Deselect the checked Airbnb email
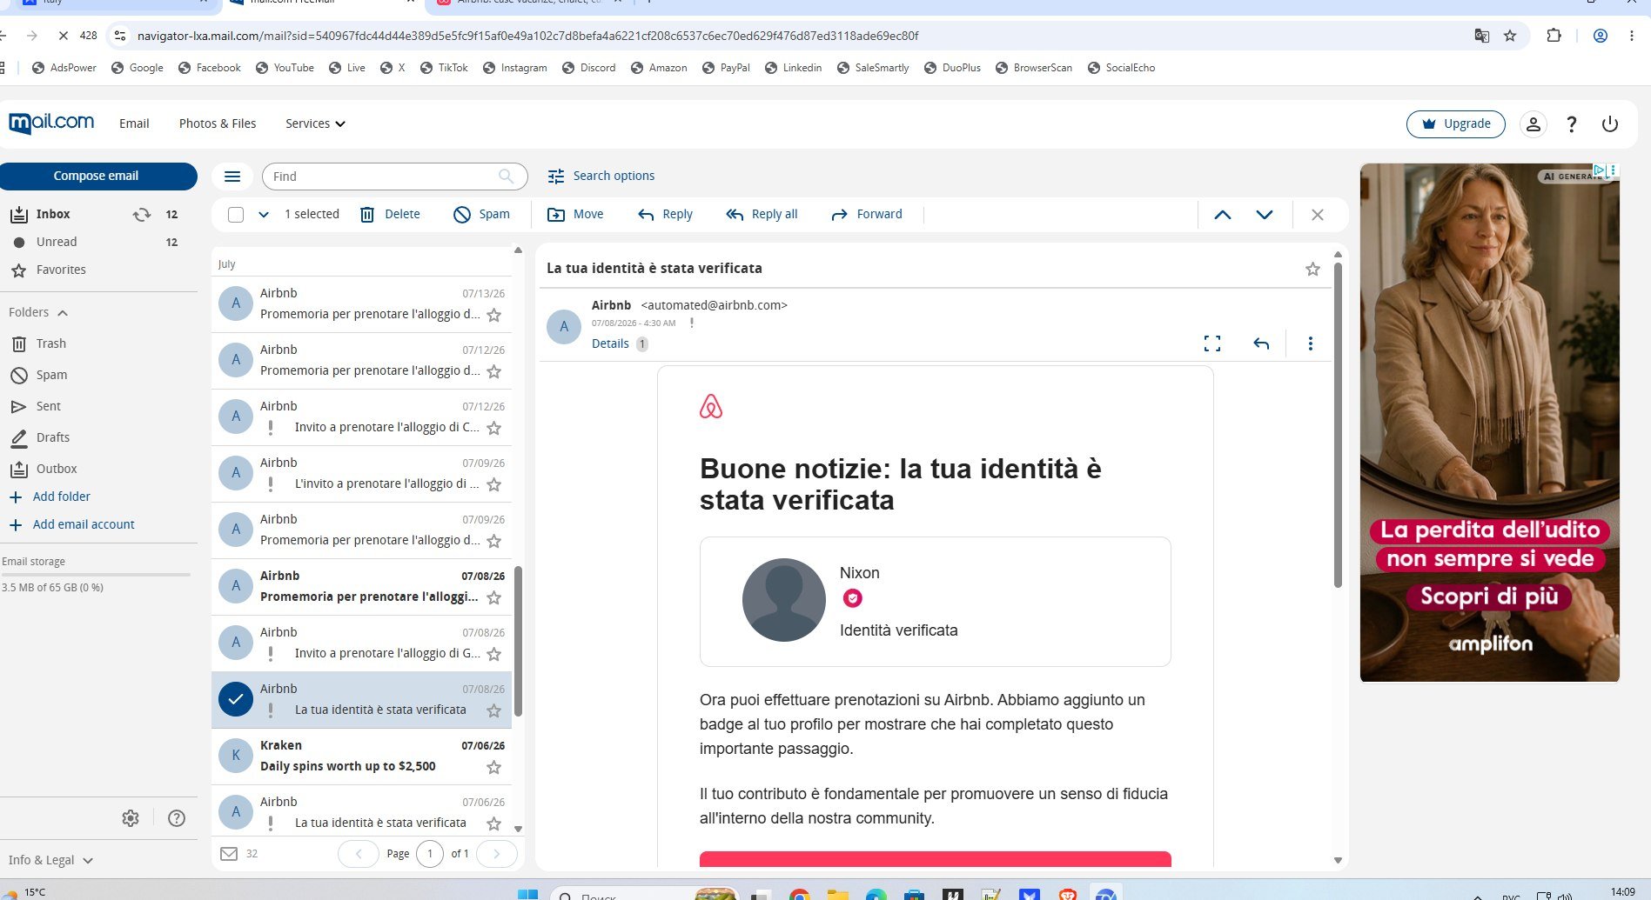The height and width of the screenshot is (900, 1651). pyautogui.click(x=236, y=699)
